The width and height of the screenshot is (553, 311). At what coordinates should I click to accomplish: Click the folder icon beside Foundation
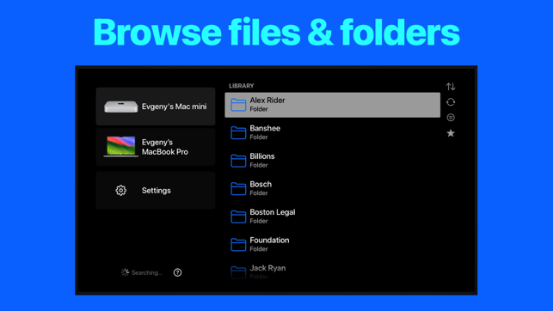pos(238,245)
